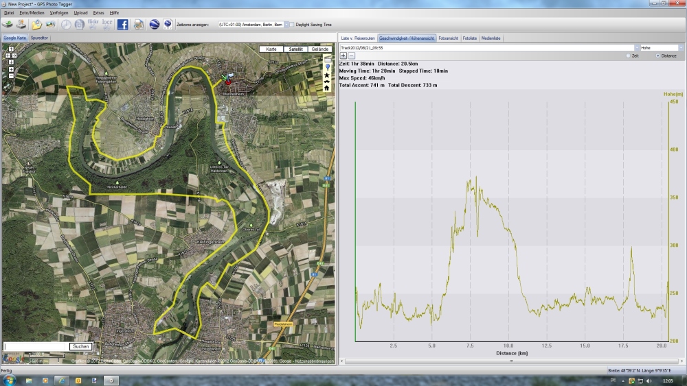687x386 pixels.
Task: Click the Facebook upload icon
Action: point(123,24)
